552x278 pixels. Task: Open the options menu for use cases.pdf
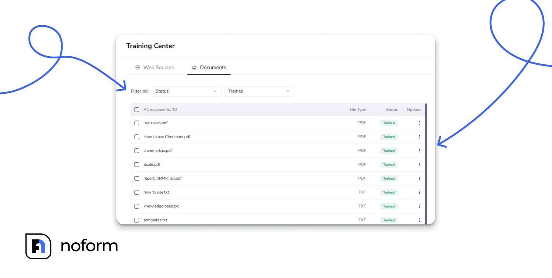tap(419, 123)
